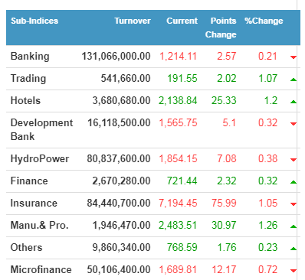Click the red down arrow in Insurance row
The image size is (305, 280).
click(294, 204)
